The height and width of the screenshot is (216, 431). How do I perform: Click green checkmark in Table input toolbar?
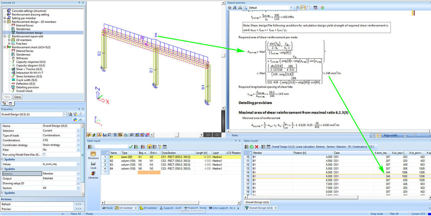click(x=131, y=147)
